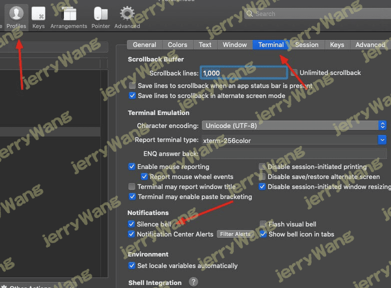Click the Scrollback lines input field
Screen dimensions: 391x288
click(x=244, y=73)
